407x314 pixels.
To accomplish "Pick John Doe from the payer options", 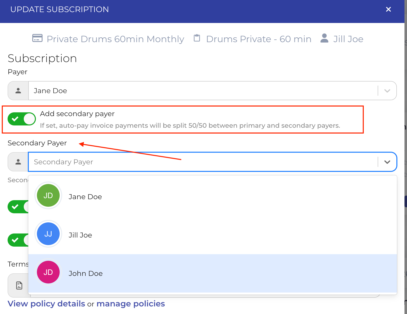I will [x=86, y=273].
